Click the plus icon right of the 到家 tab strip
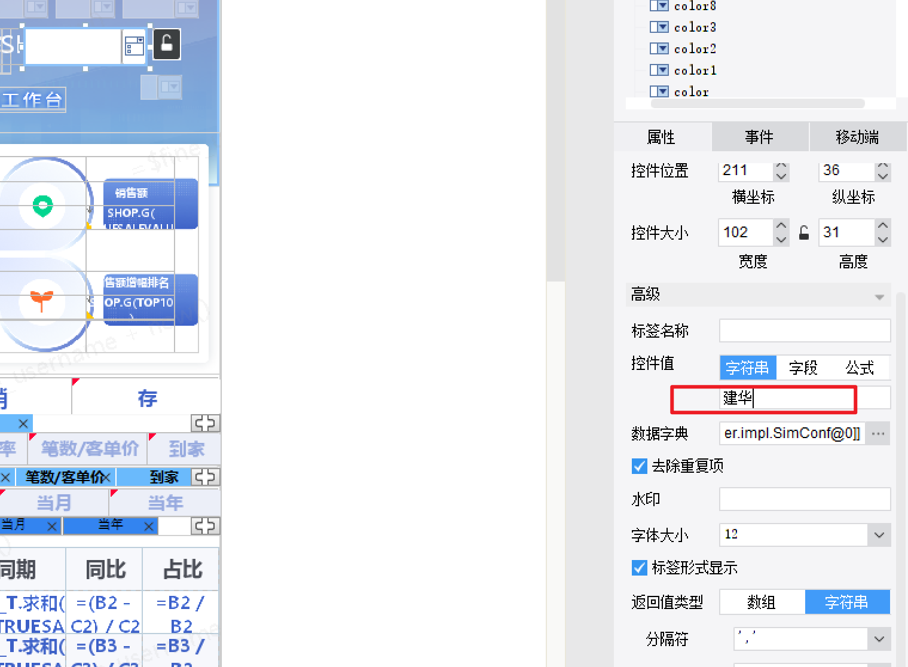This screenshot has width=908, height=667. [x=205, y=477]
